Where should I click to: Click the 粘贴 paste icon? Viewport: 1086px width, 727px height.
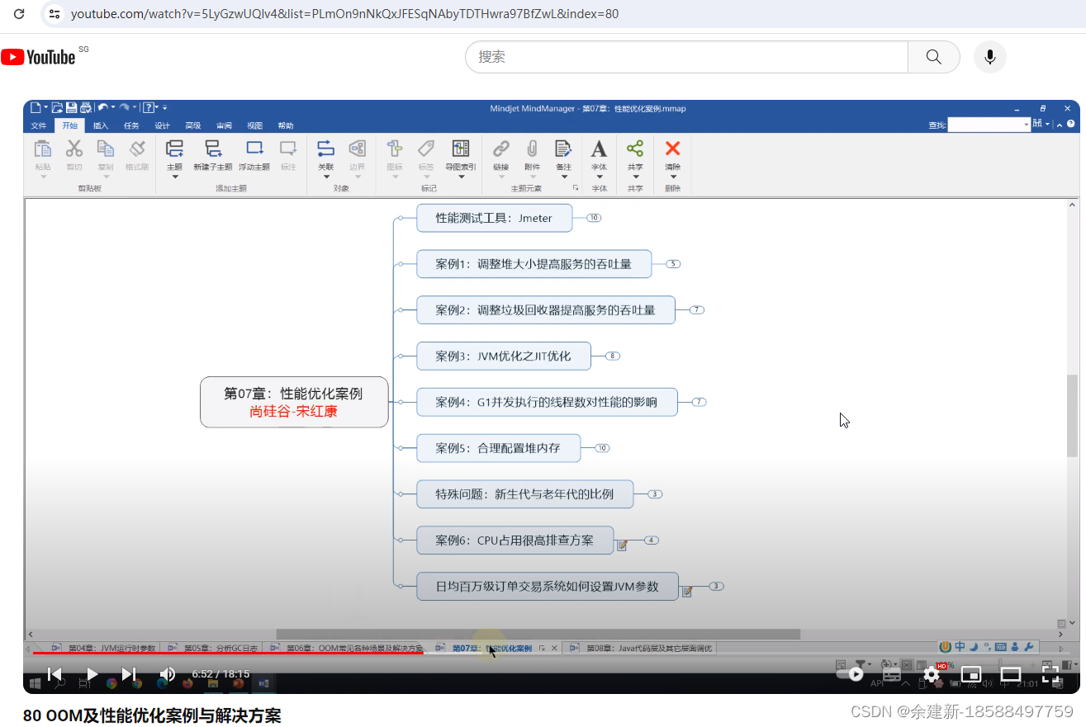point(43,149)
